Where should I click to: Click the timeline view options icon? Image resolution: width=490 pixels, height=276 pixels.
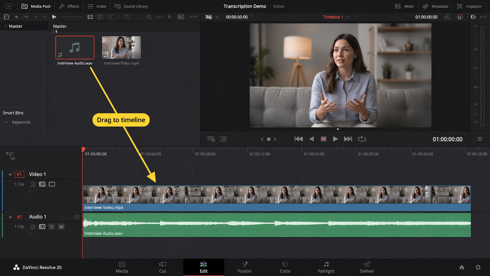point(211,139)
